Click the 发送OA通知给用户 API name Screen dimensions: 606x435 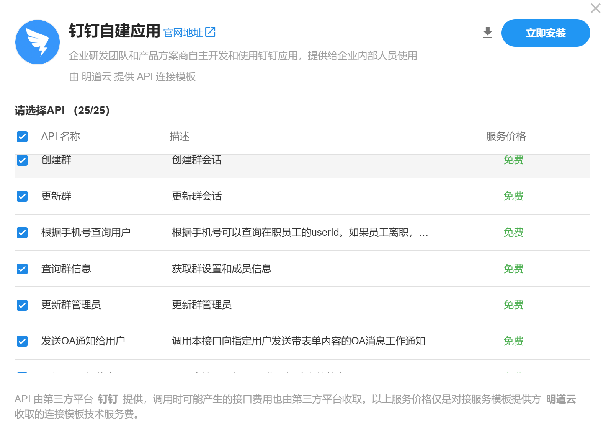[x=83, y=341]
